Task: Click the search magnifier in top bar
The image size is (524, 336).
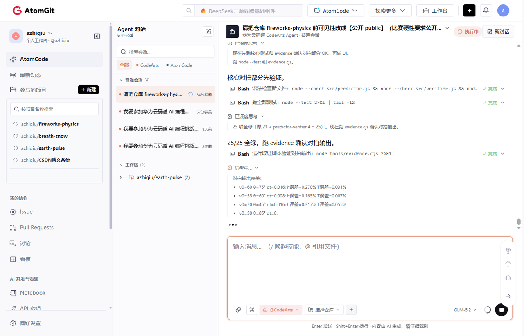Action: click(189, 11)
